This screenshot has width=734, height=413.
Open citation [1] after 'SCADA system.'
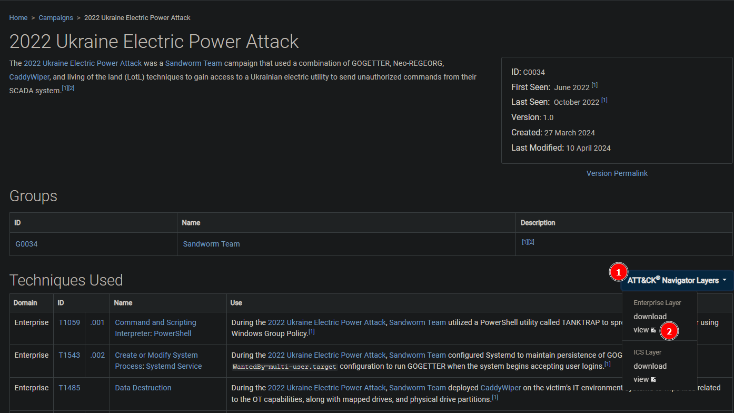tap(65, 88)
